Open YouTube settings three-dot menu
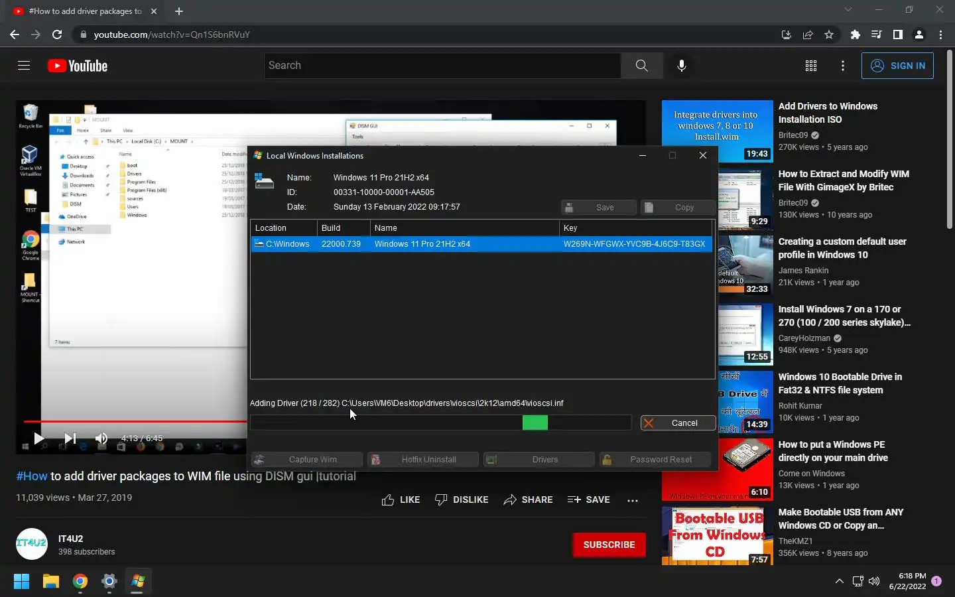 click(x=843, y=66)
